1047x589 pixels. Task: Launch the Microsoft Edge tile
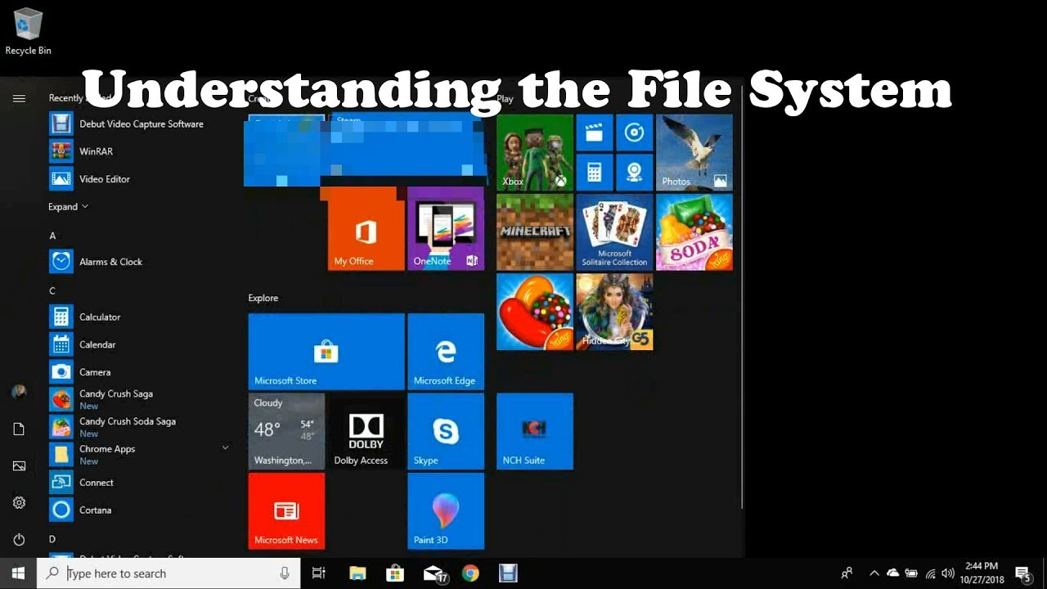coord(446,351)
